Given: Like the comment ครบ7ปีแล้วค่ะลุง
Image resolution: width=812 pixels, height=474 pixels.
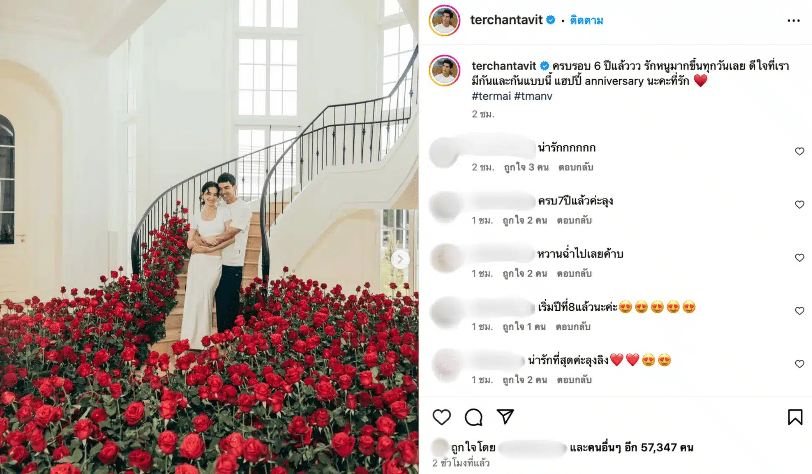Looking at the screenshot, I should click(x=799, y=204).
